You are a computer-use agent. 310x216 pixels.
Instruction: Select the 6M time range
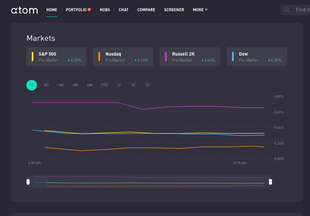click(90, 85)
